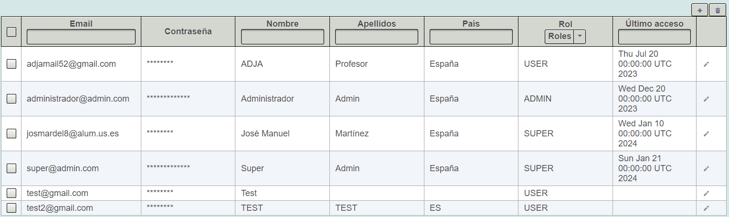Viewport: 729px width, 217px height.
Task: Click the add user plus icon
Action: pos(699,10)
